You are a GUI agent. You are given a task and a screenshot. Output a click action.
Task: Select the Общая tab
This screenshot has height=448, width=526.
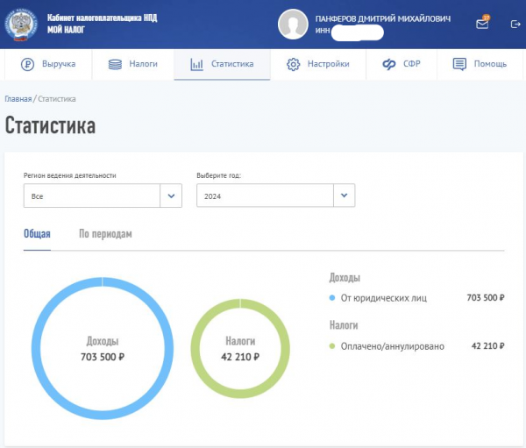pos(37,234)
